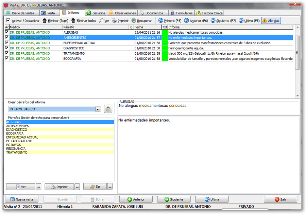Click the Eliminar (Supr) trash icon
This screenshot has width=306, height=214.
click(45, 21)
